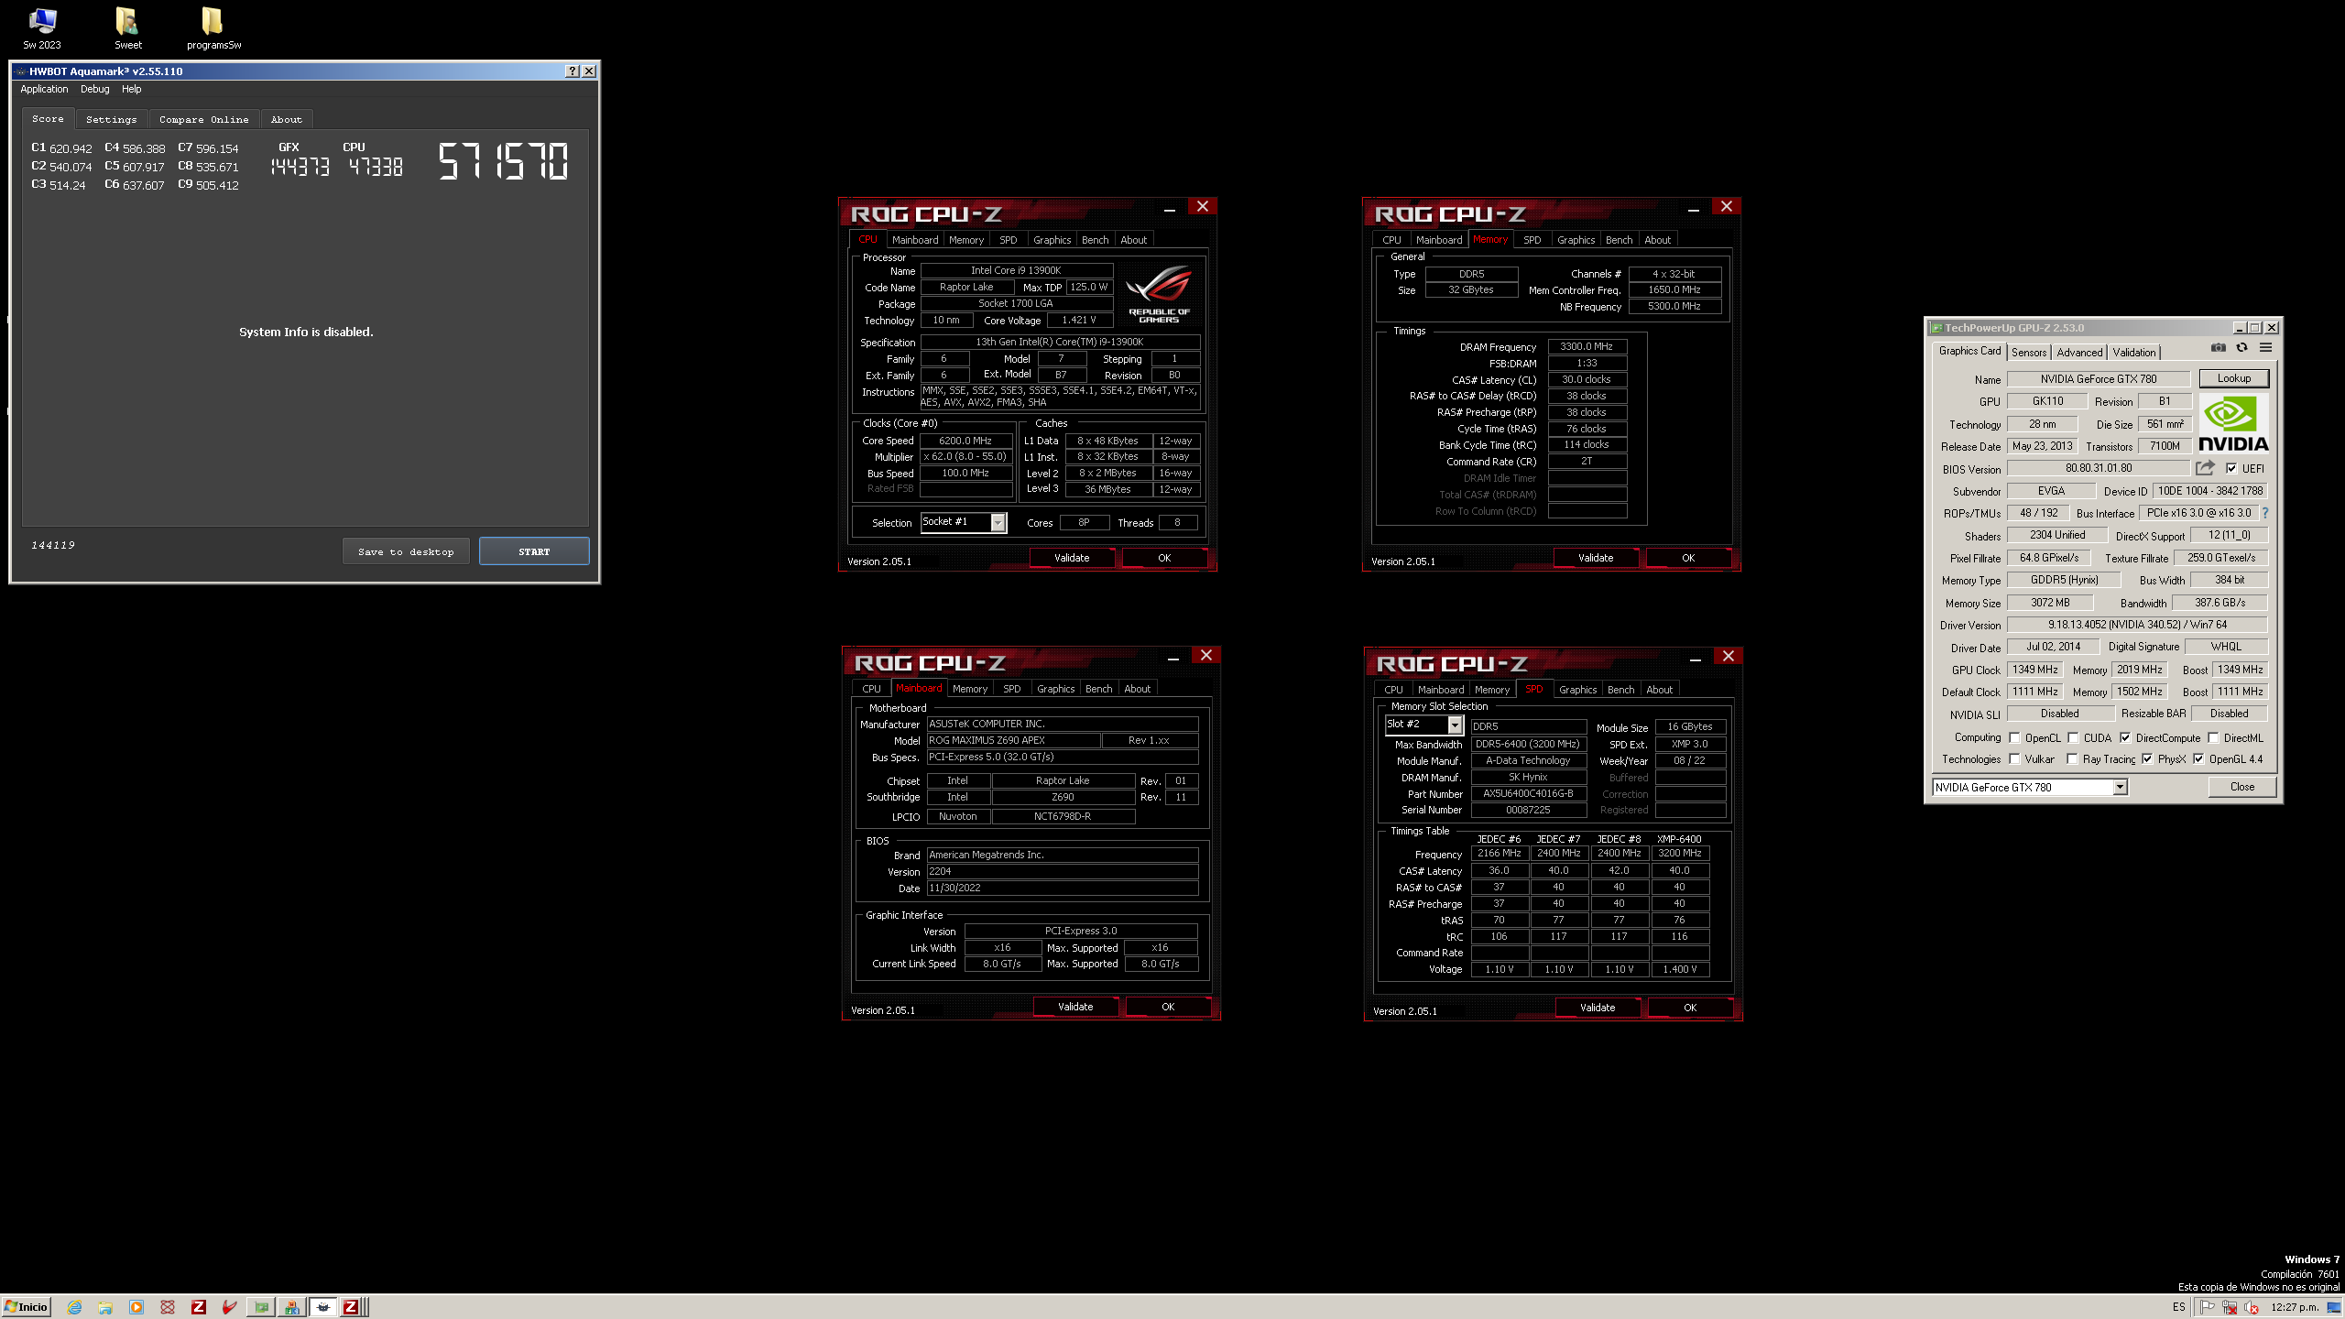Open the Validation tab in GPU-Z
Viewport: 2345px width, 1319px height.
(x=2134, y=353)
